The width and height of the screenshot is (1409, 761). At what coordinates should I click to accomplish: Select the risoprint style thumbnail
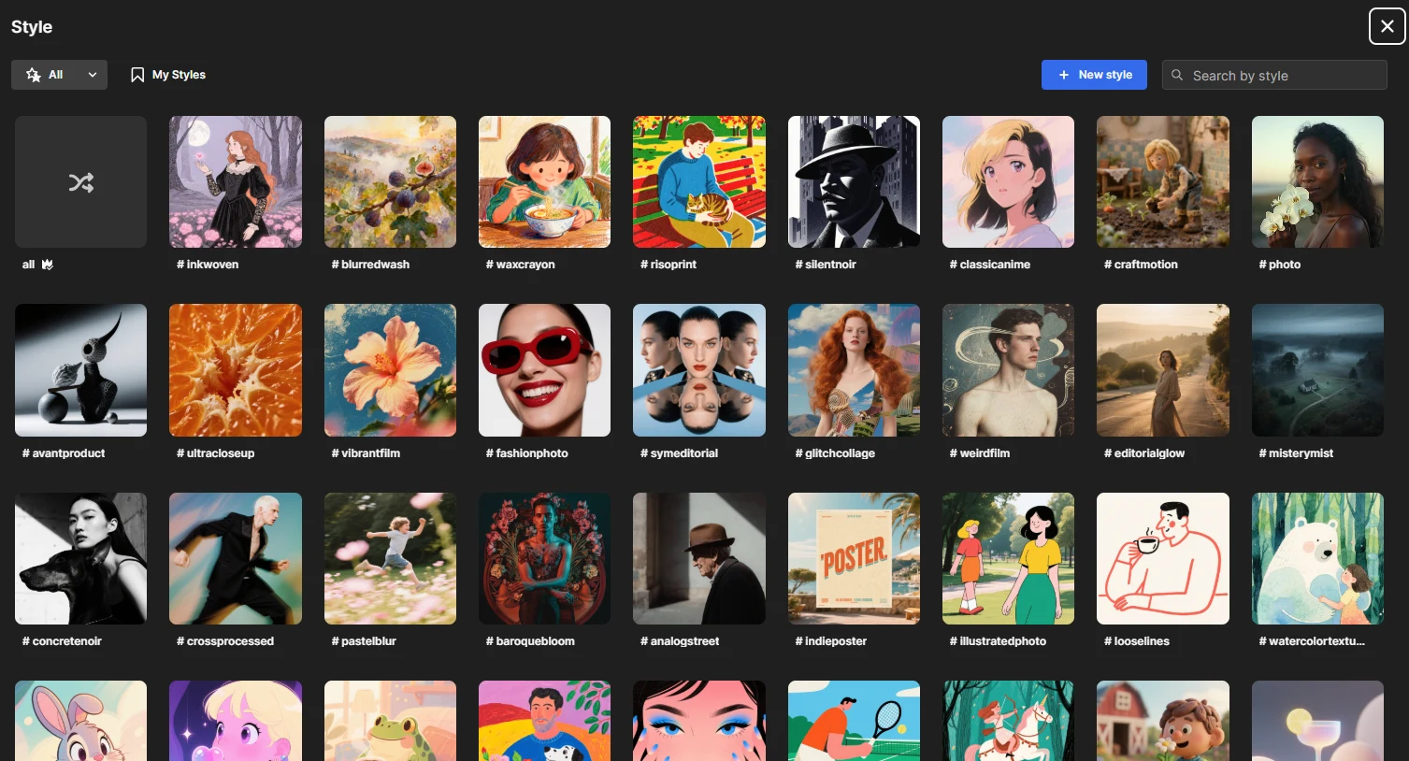click(699, 181)
